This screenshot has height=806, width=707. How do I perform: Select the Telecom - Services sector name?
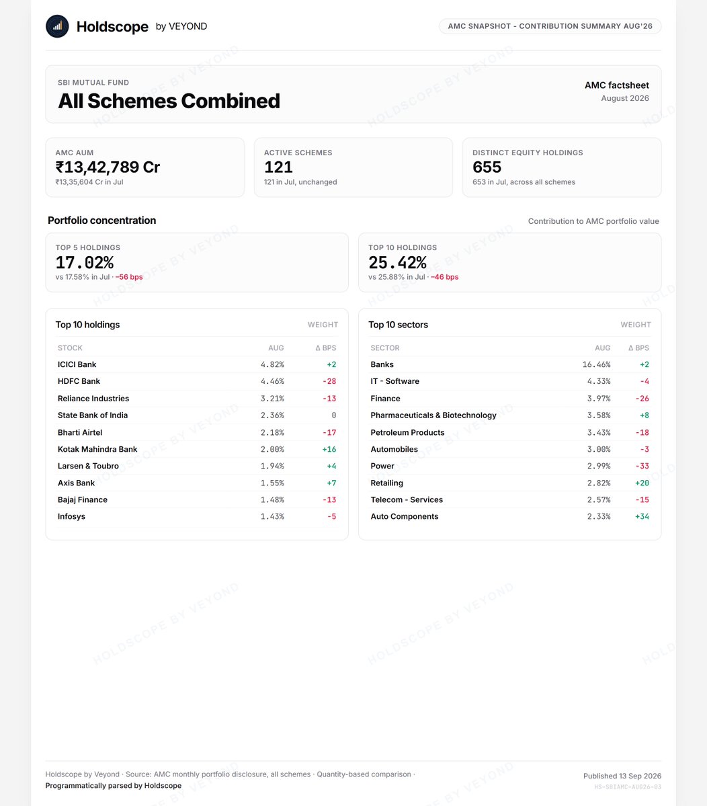click(407, 499)
